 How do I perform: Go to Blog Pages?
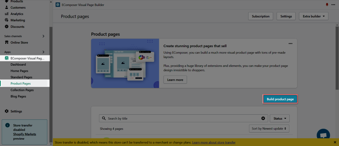tap(18, 96)
